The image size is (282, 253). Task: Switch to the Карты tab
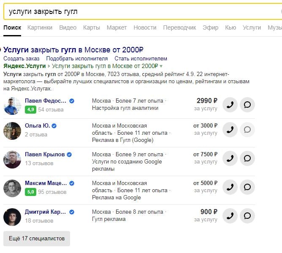coord(91,27)
